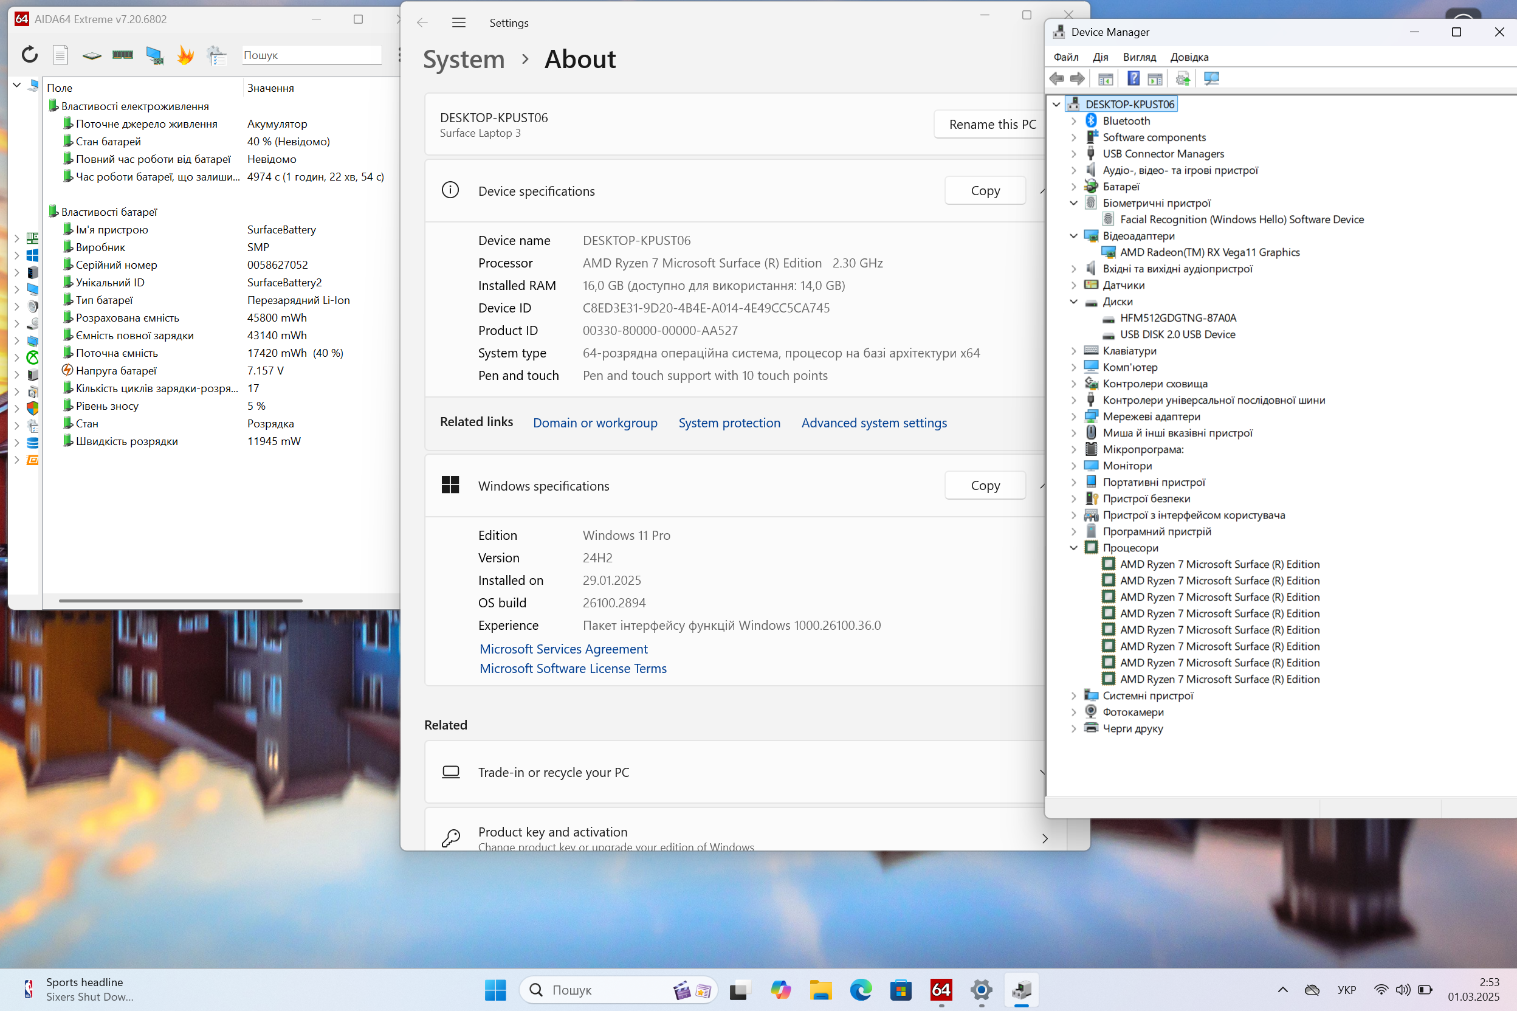Click AIDA64 flame stability test icon

point(185,55)
